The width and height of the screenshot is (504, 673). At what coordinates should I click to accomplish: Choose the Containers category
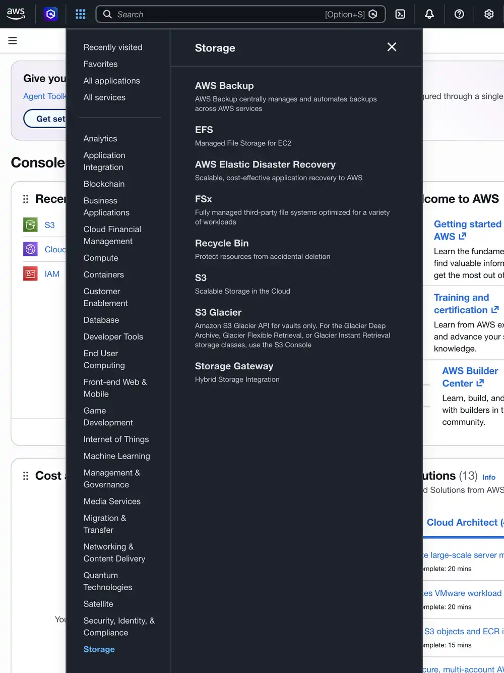pyautogui.click(x=103, y=275)
